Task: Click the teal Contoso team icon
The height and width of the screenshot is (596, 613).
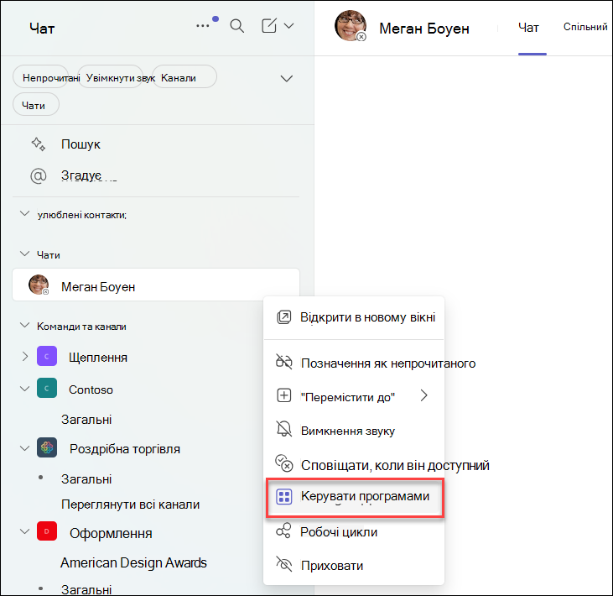Action: pos(47,388)
